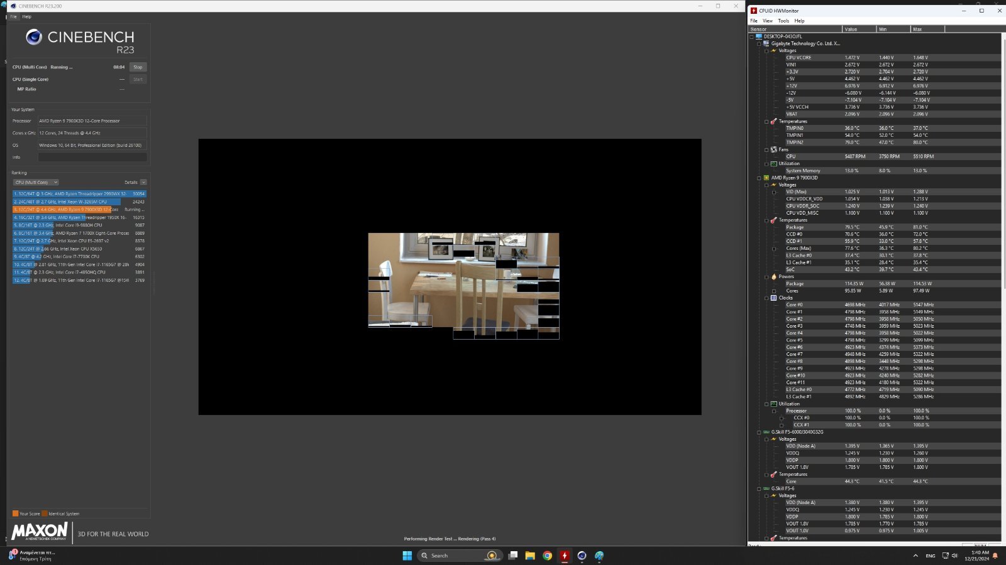Open the Windows Start menu

coord(407,556)
